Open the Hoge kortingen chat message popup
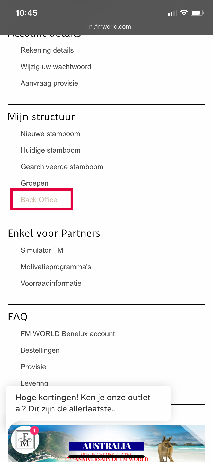The image size is (213, 462). 88,403
